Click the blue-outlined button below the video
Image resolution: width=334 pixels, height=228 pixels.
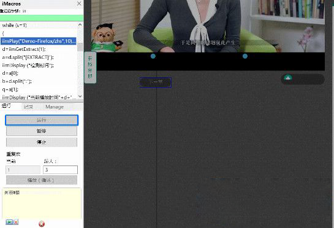pos(156,83)
